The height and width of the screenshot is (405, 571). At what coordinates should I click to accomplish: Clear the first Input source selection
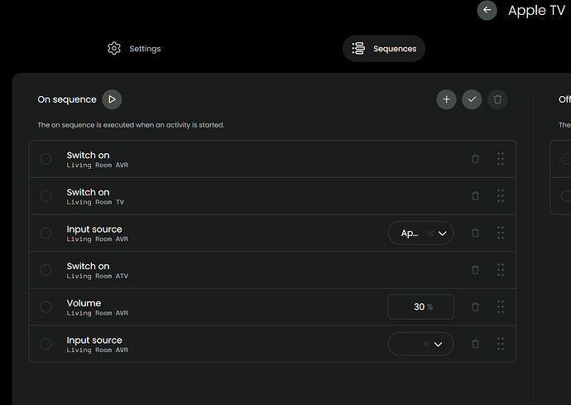(429, 234)
